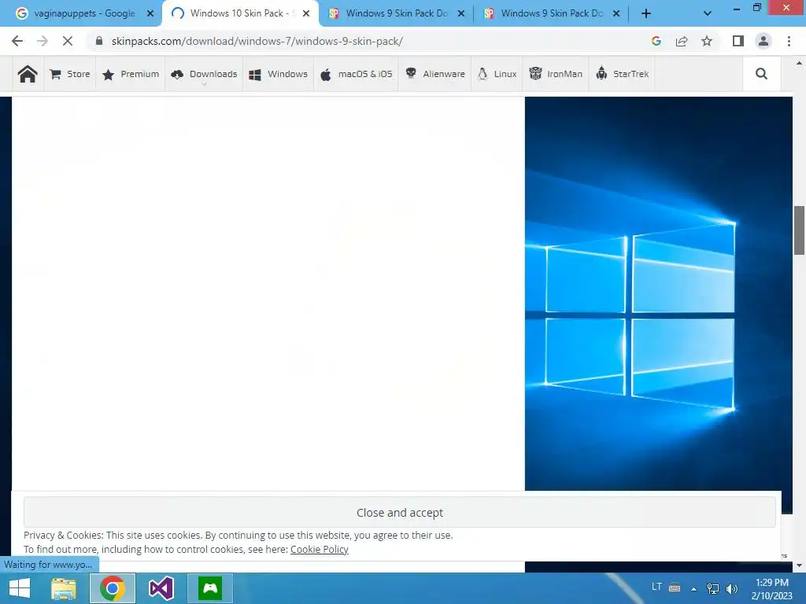Click the Google icon in address bar
The height and width of the screenshot is (604, 806).
point(656,41)
